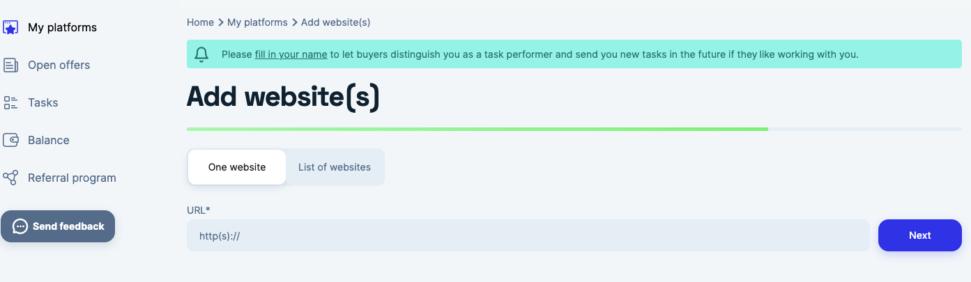Click the My platforms star icon in sidebar
971x282 pixels.
click(10, 28)
